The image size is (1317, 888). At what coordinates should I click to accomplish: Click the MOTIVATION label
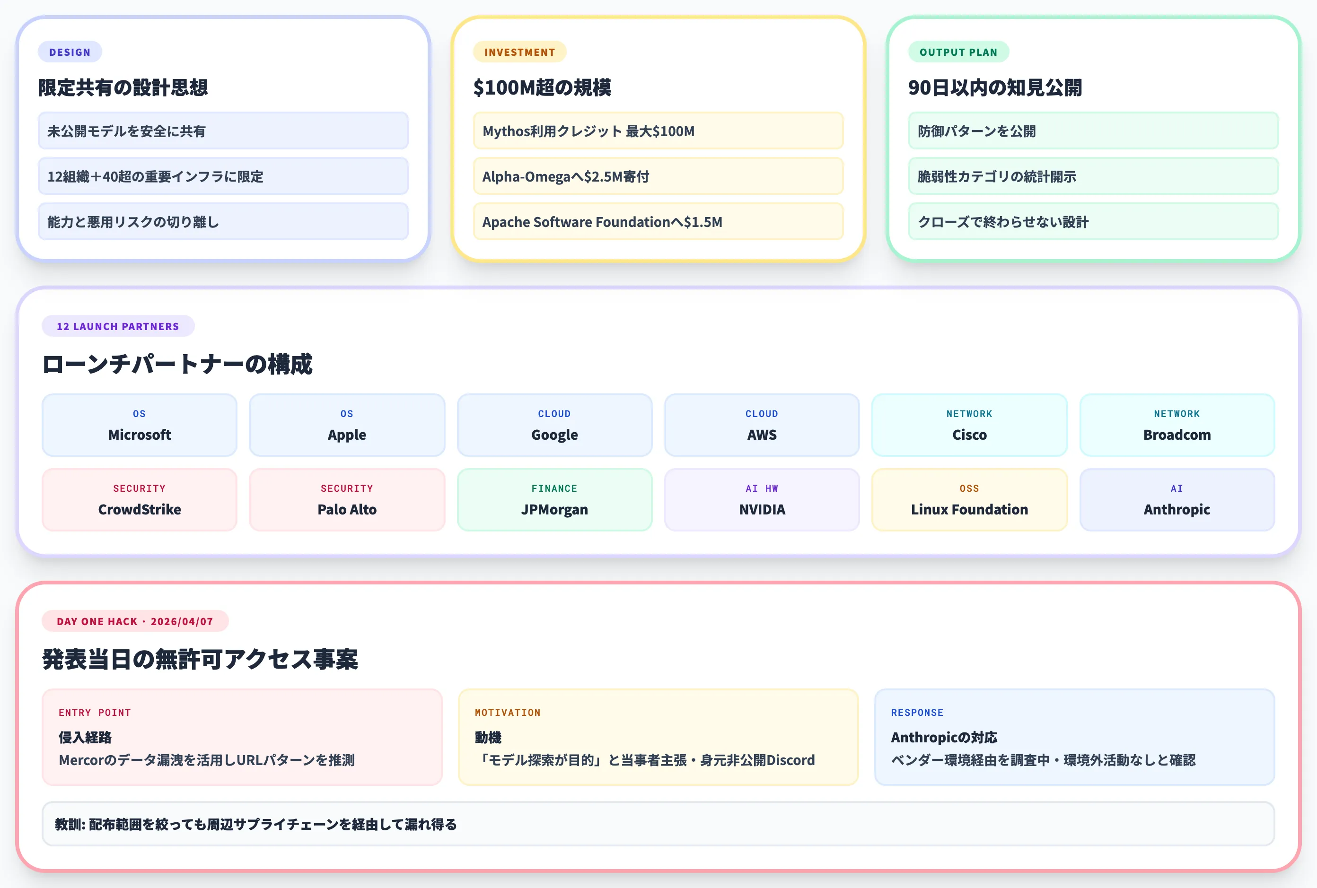[508, 713]
